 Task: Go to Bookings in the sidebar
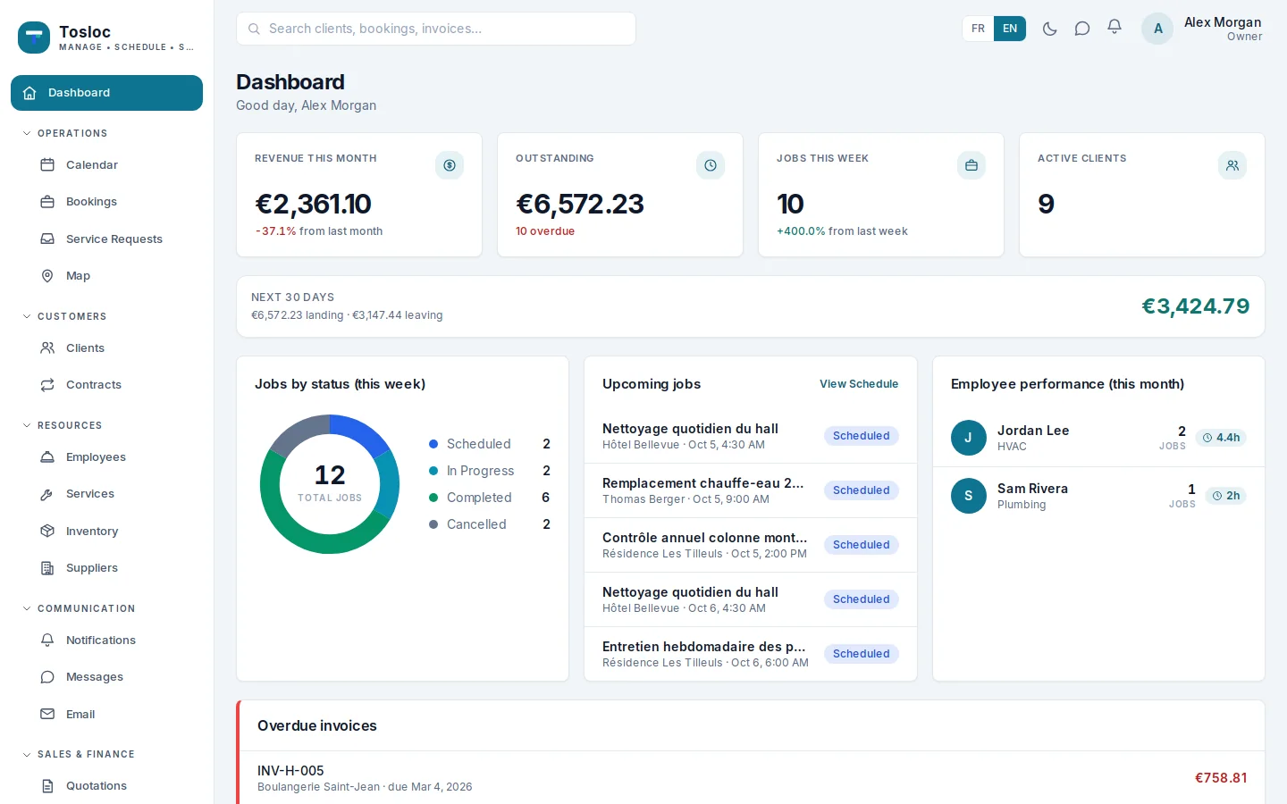point(106,202)
